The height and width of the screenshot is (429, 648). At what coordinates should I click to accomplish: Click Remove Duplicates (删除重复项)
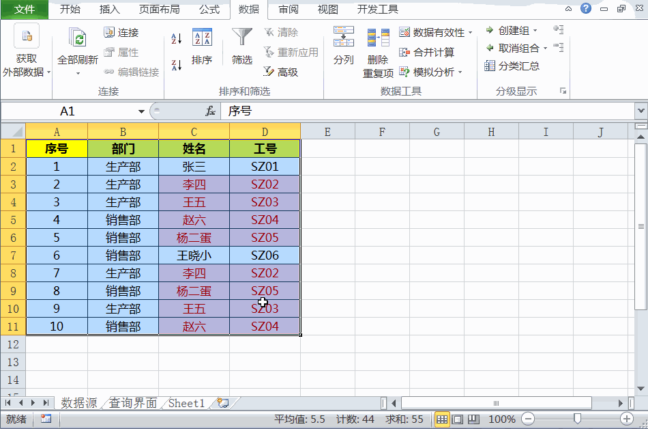coord(378,53)
